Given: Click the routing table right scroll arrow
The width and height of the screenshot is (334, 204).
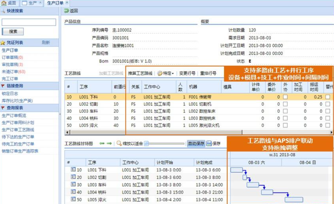Looking at the screenshot, I should click(331, 133).
